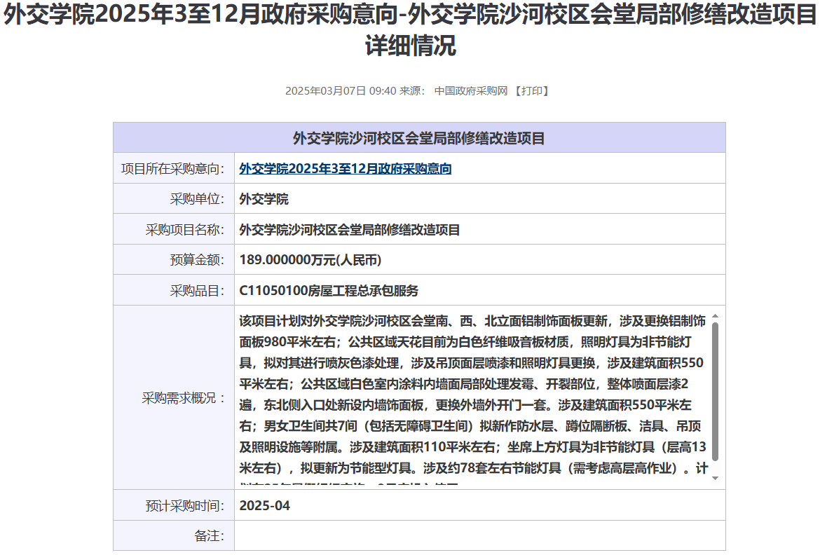Click the 采购需求概况 row label
Viewport: 820px width, 555px height.
pos(184,398)
